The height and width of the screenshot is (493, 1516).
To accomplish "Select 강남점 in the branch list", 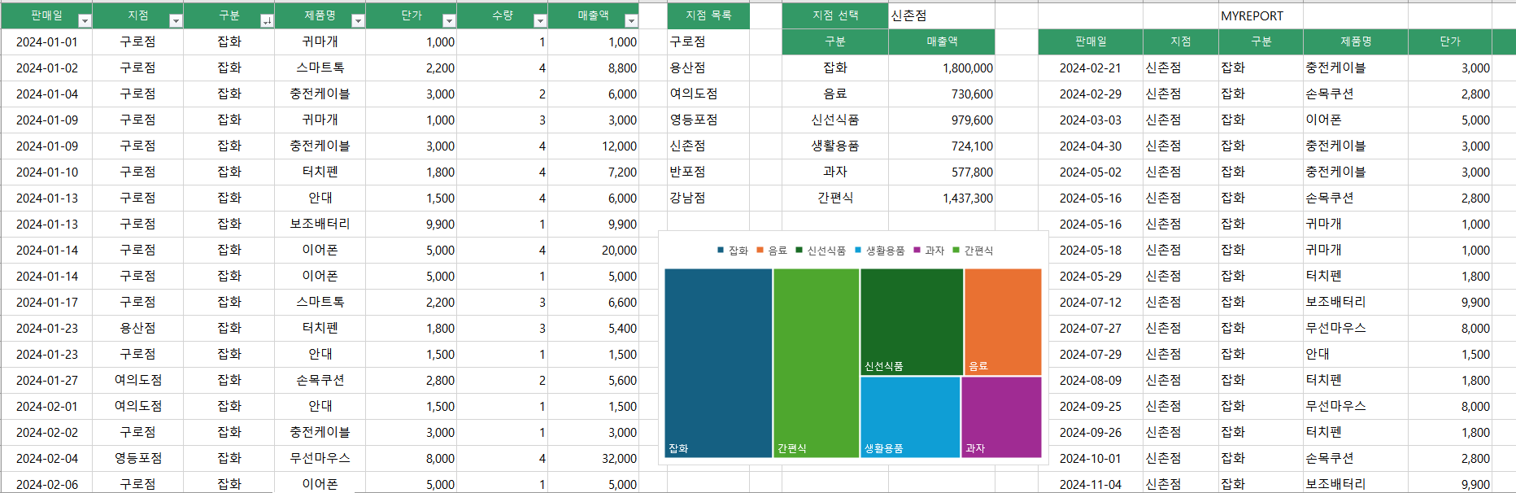I will click(x=688, y=198).
